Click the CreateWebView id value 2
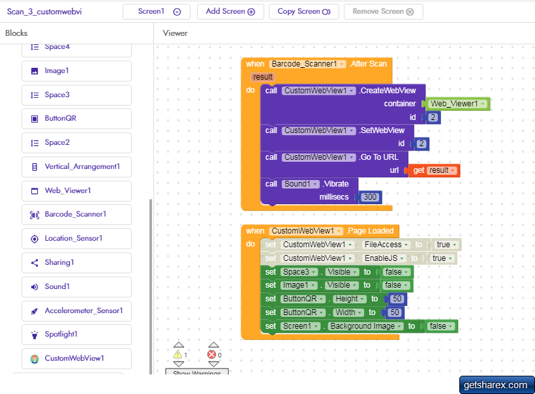This screenshot has height=394, width=535. (433, 117)
